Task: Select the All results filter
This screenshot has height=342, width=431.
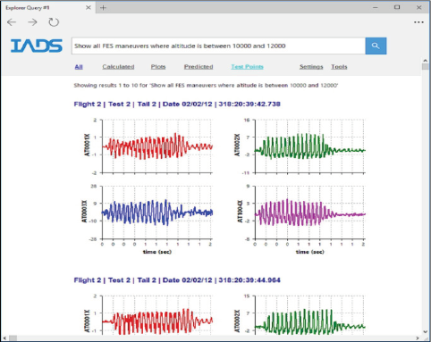Action: (x=79, y=67)
